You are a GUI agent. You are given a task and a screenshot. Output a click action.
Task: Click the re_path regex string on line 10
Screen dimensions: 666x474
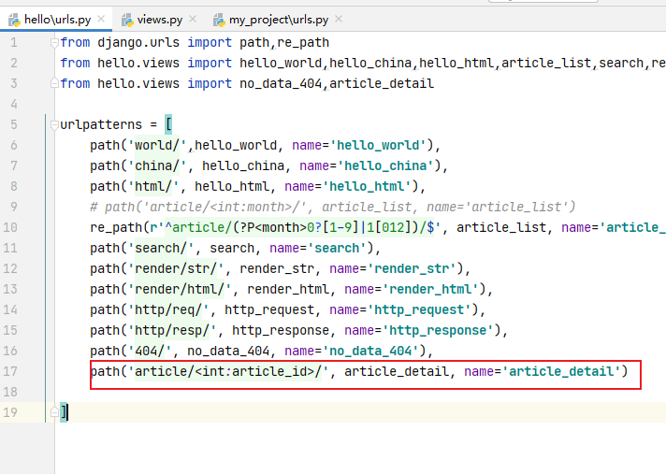[x=296, y=227]
